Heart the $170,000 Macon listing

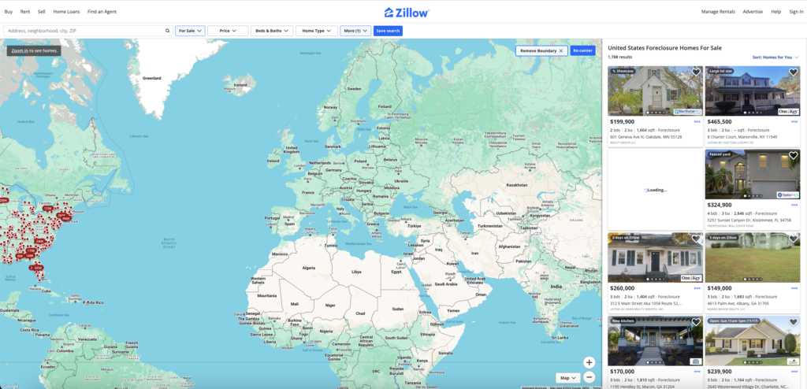click(x=696, y=322)
